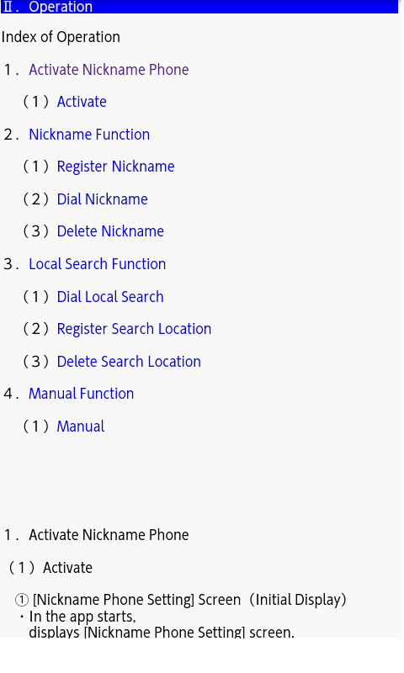Select the Dial Nickname link
The image size is (404, 673).
coord(102,199)
